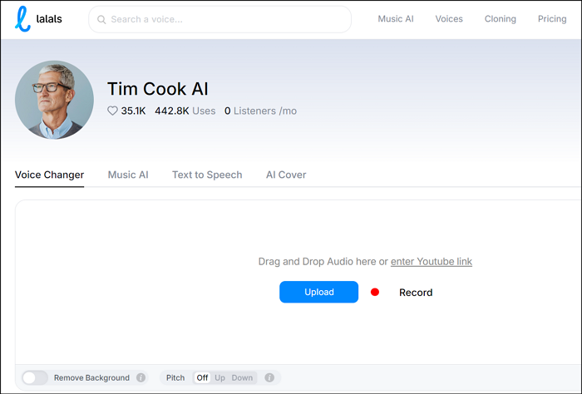Open Remove Background info icon
The image size is (582, 394).
coord(141,377)
